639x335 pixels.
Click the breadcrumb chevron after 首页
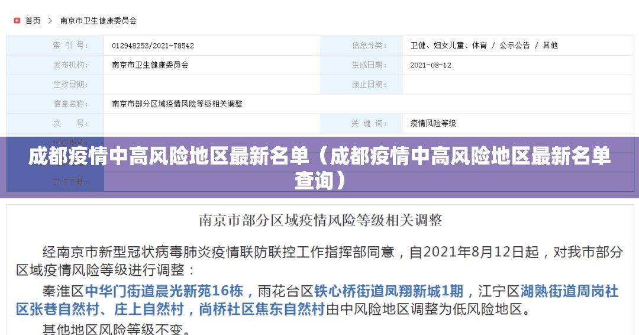50,21
